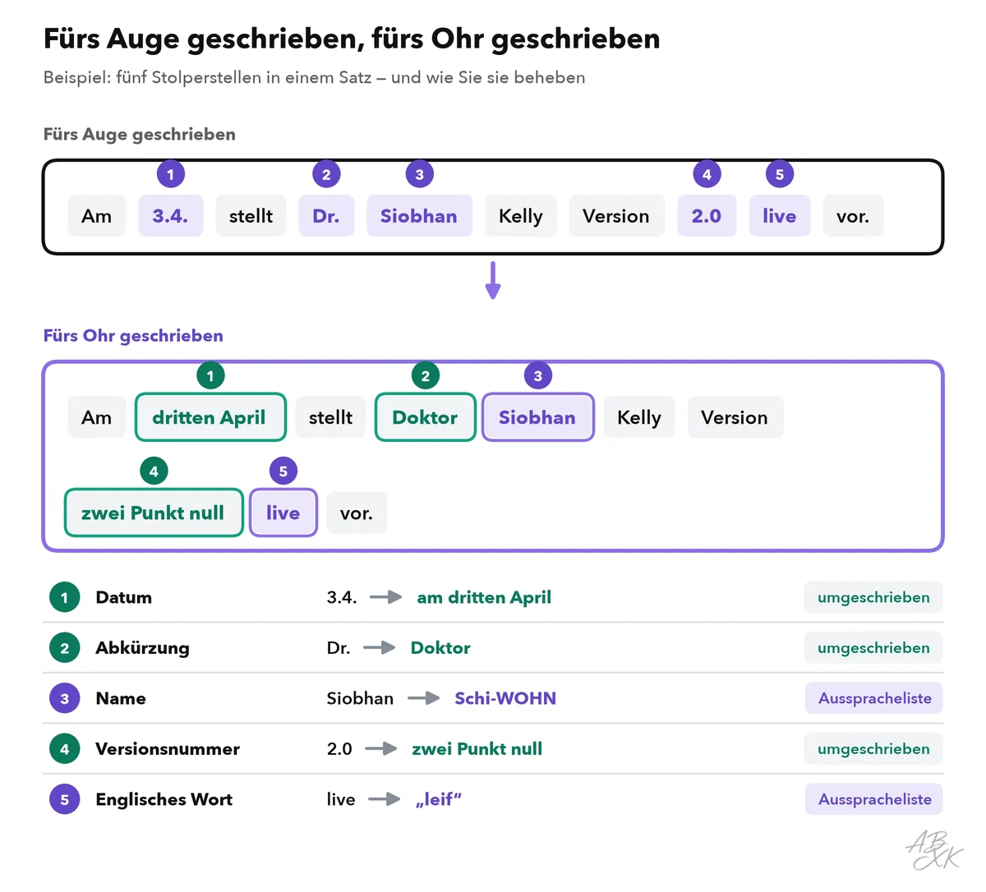Select "Doktor" in the Abkürzung row
This screenshot has width=986, height=892.
[x=440, y=648]
